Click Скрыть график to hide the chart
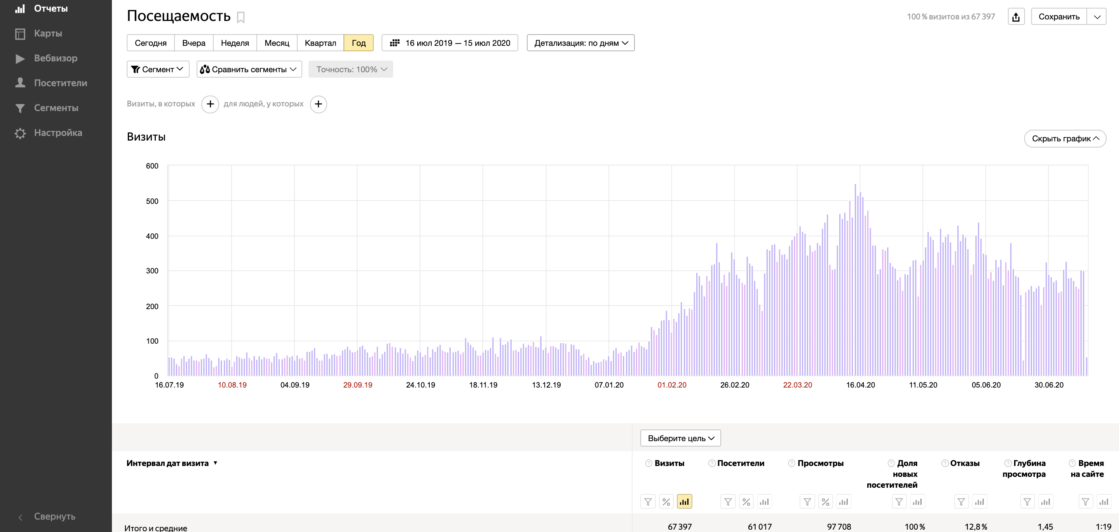The height and width of the screenshot is (532, 1119). [1065, 139]
